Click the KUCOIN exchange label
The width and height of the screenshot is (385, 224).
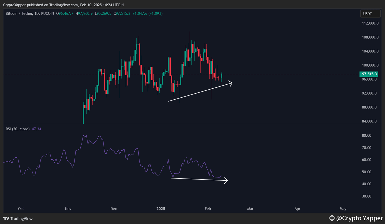(x=47, y=13)
